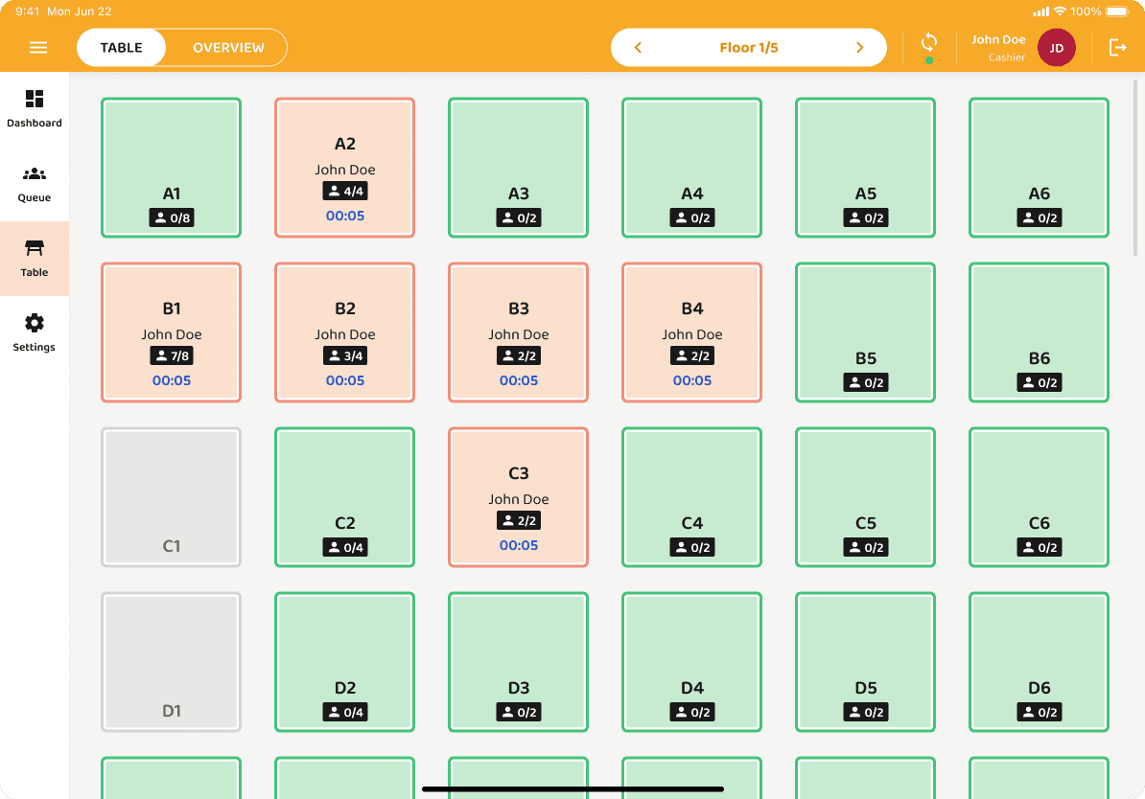The image size is (1145, 799).
Task: Click John Doe Cashier label in header
Action: 998,48
